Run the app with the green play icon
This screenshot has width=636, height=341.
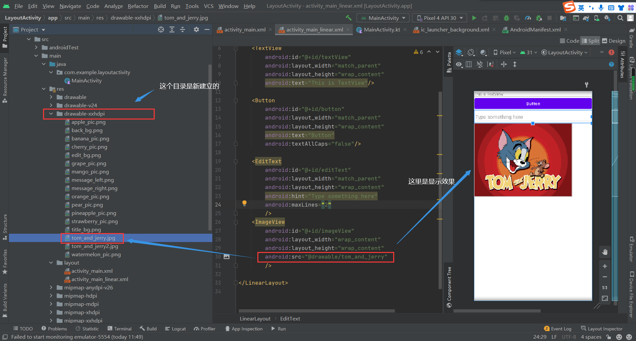474,18
